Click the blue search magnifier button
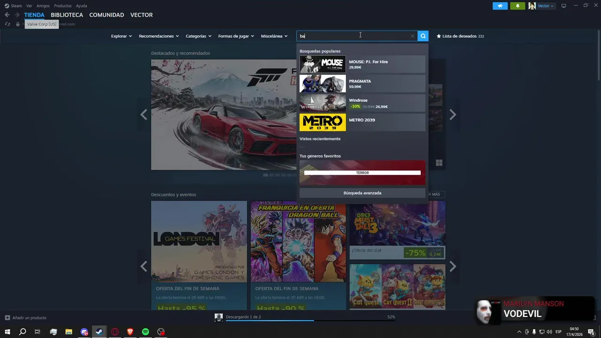The width and height of the screenshot is (601, 338). click(423, 36)
